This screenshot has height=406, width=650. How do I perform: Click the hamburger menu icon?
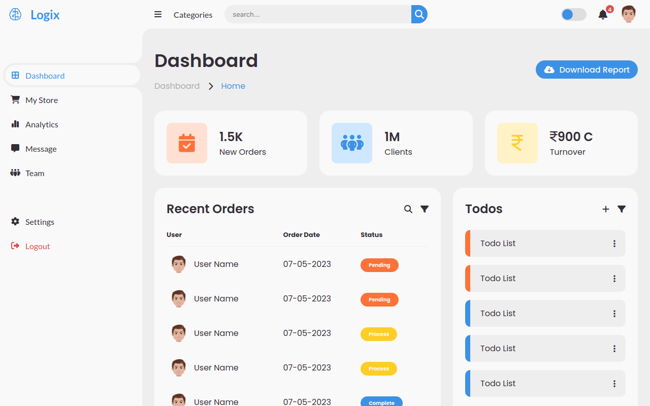point(158,14)
